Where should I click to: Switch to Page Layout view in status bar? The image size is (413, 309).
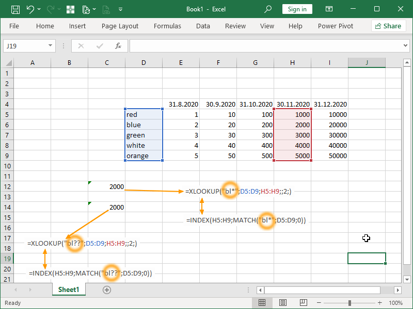coord(282,303)
